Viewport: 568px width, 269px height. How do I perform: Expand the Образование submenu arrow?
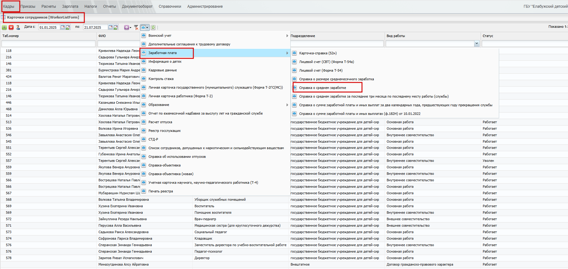[x=287, y=105]
